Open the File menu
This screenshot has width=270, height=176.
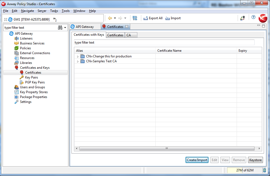[x=5, y=11]
